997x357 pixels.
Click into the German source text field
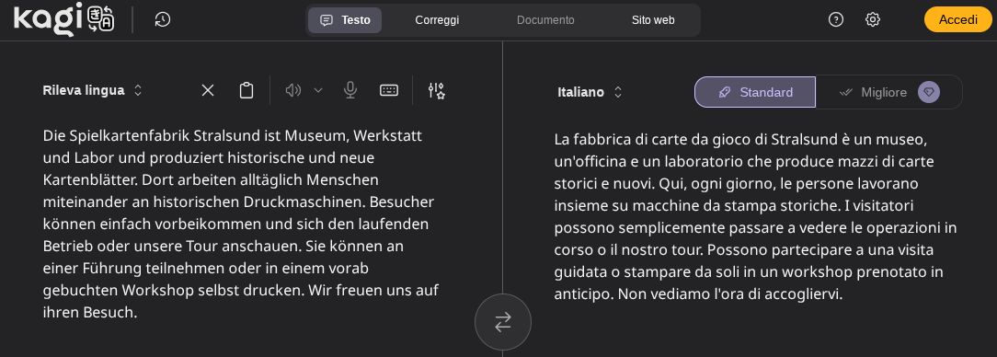241,224
